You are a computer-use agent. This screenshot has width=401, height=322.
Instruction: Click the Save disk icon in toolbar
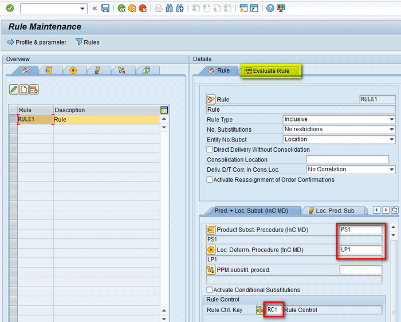pos(105,8)
